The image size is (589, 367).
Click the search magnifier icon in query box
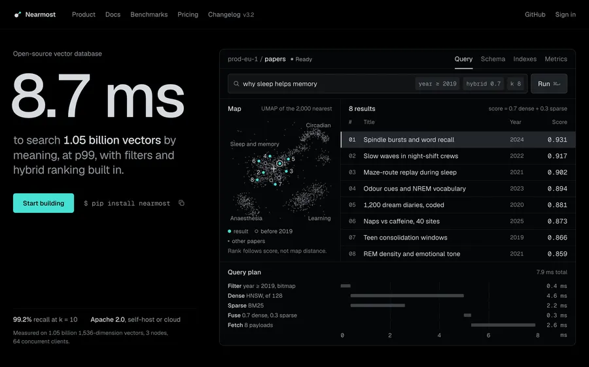click(236, 84)
